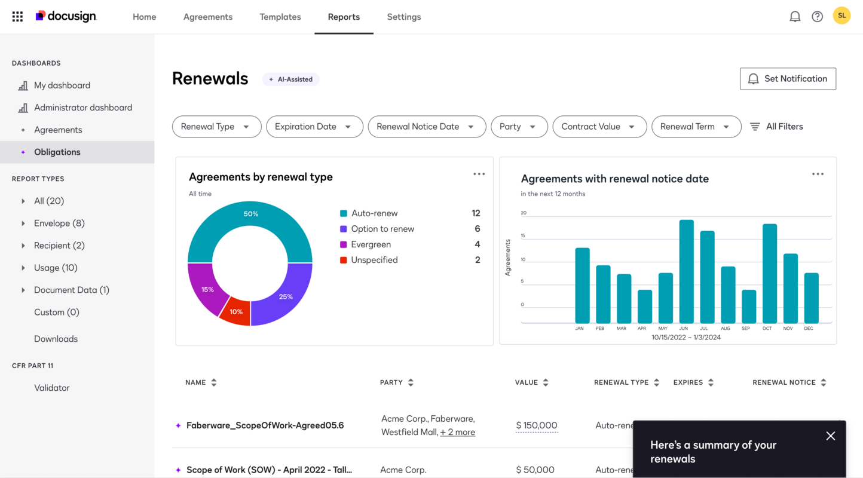Click the Set Notification button

click(788, 78)
